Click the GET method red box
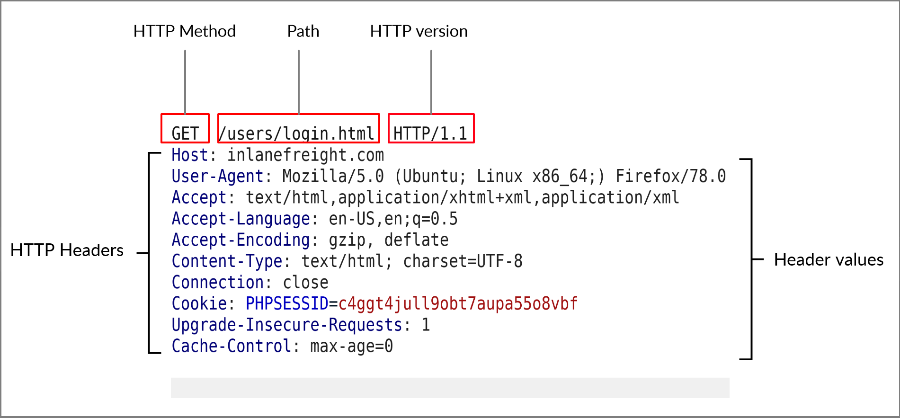900x418 pixels. [185, 129]
